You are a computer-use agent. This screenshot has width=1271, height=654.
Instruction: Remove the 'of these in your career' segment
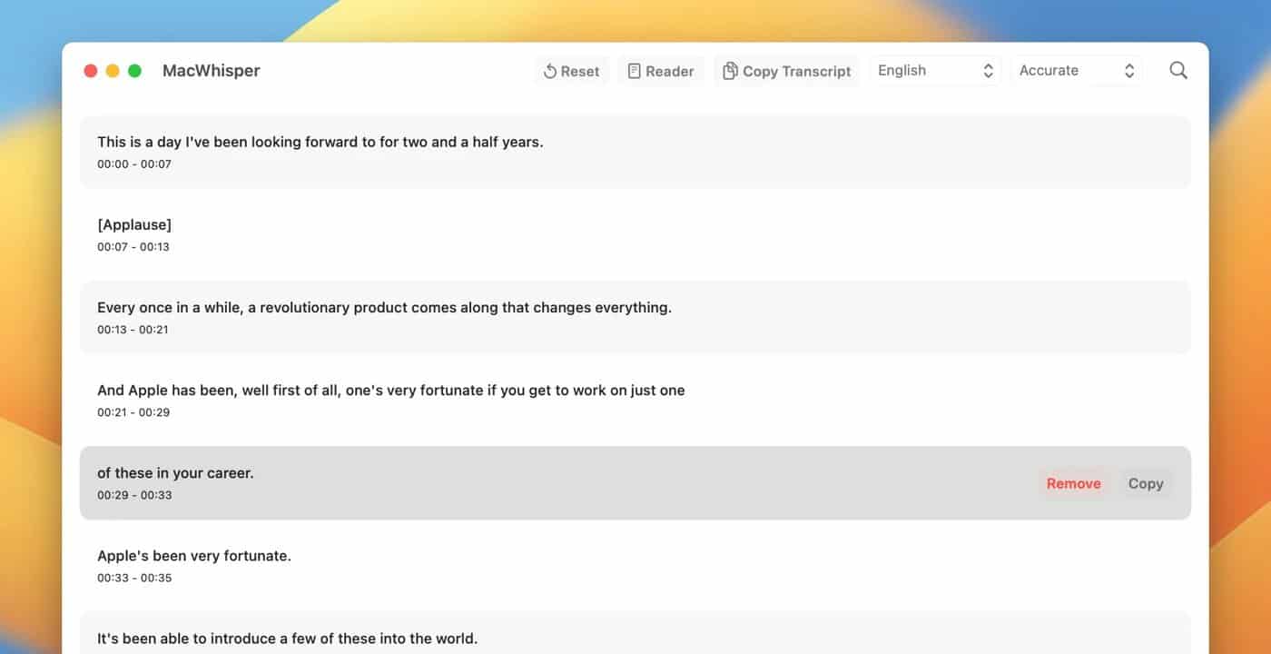(x=1073, y=483)
